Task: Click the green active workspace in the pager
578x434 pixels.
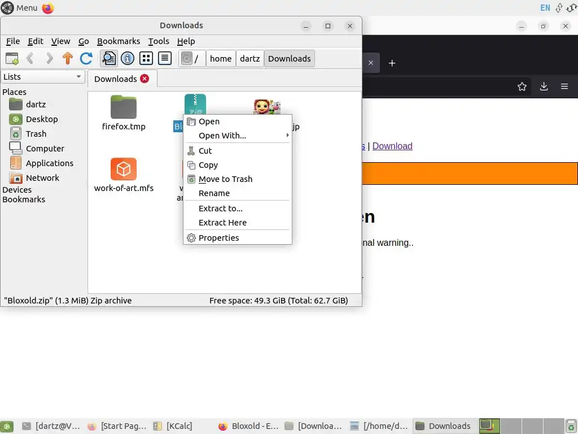Action: coord(489,426)
